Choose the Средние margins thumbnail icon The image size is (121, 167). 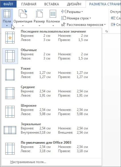tap(10, 93)
